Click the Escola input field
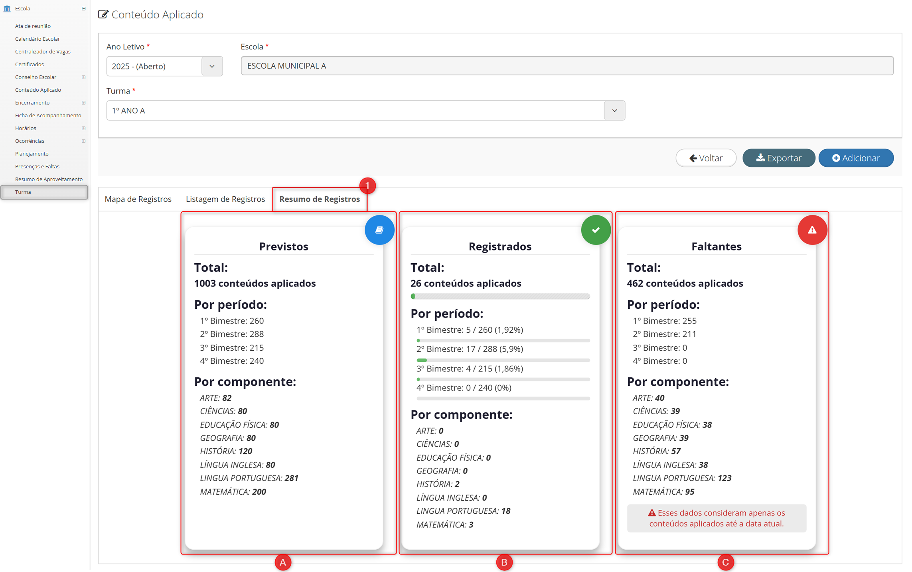This screenshot has height=572, width=912. coord(567,66)
